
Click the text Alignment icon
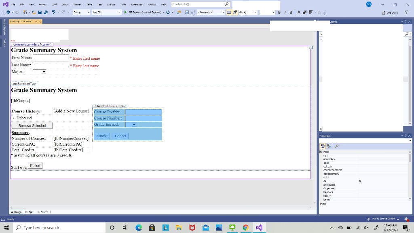coord(310,12)
